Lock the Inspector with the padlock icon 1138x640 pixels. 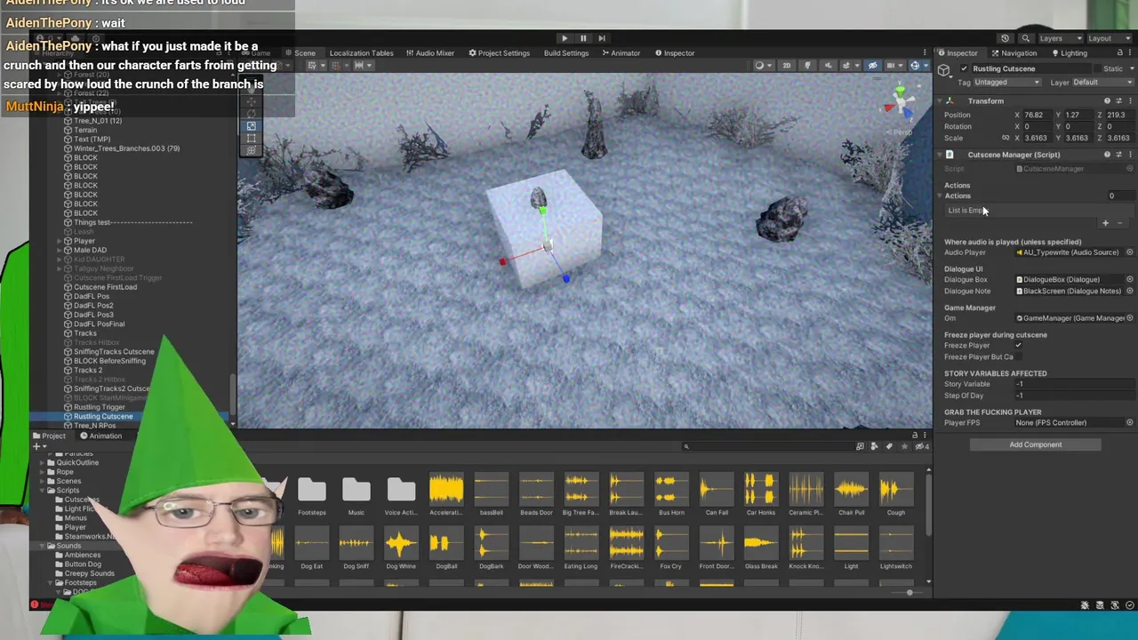1119,53
